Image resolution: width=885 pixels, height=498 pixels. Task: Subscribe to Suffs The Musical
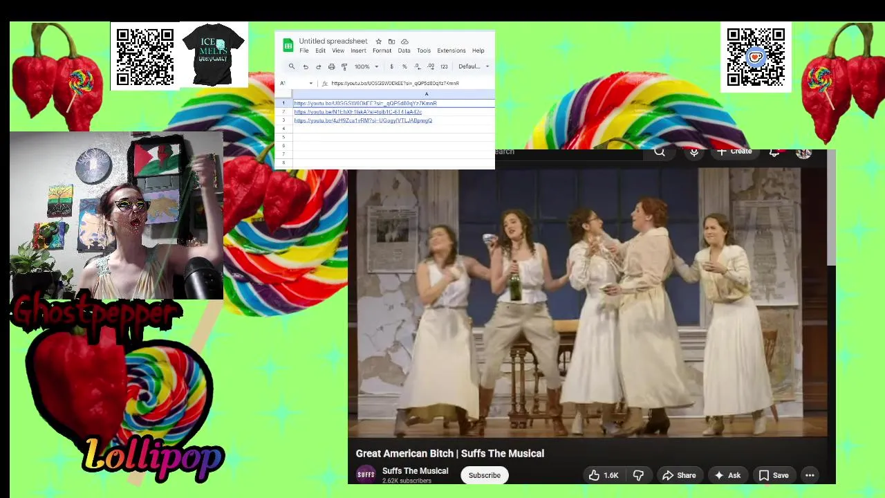pos(485,475)
